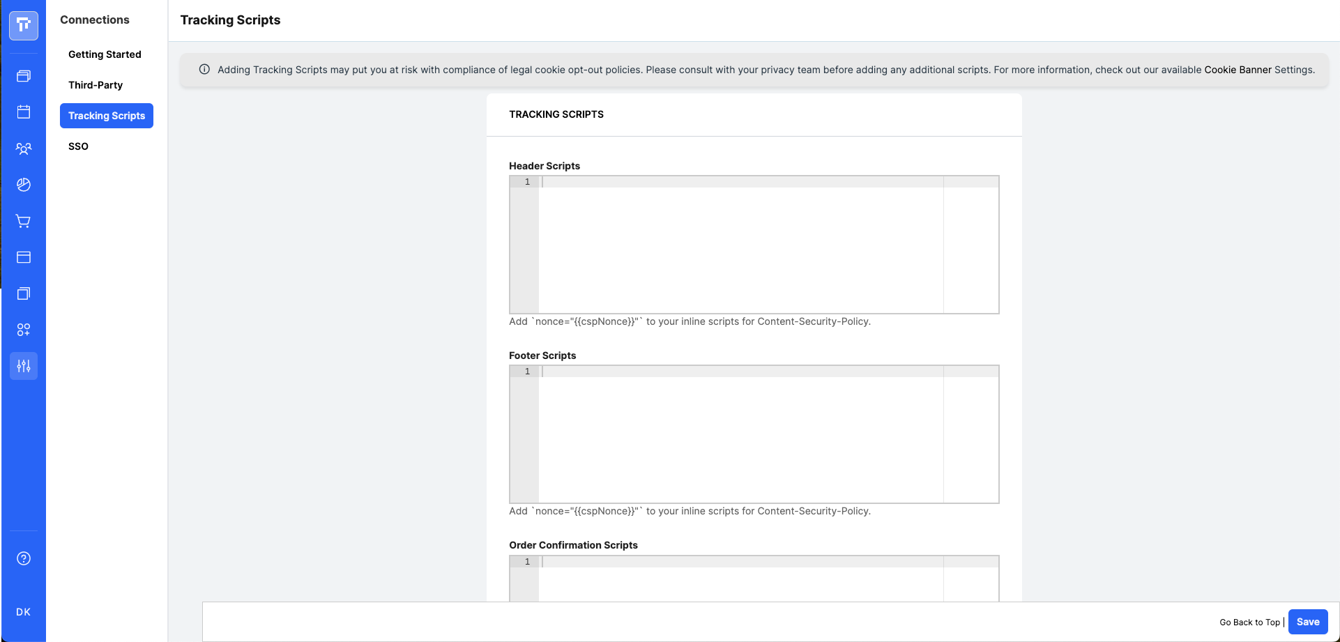
Task: Click the Save button
Action: [x=1308, y=622]
